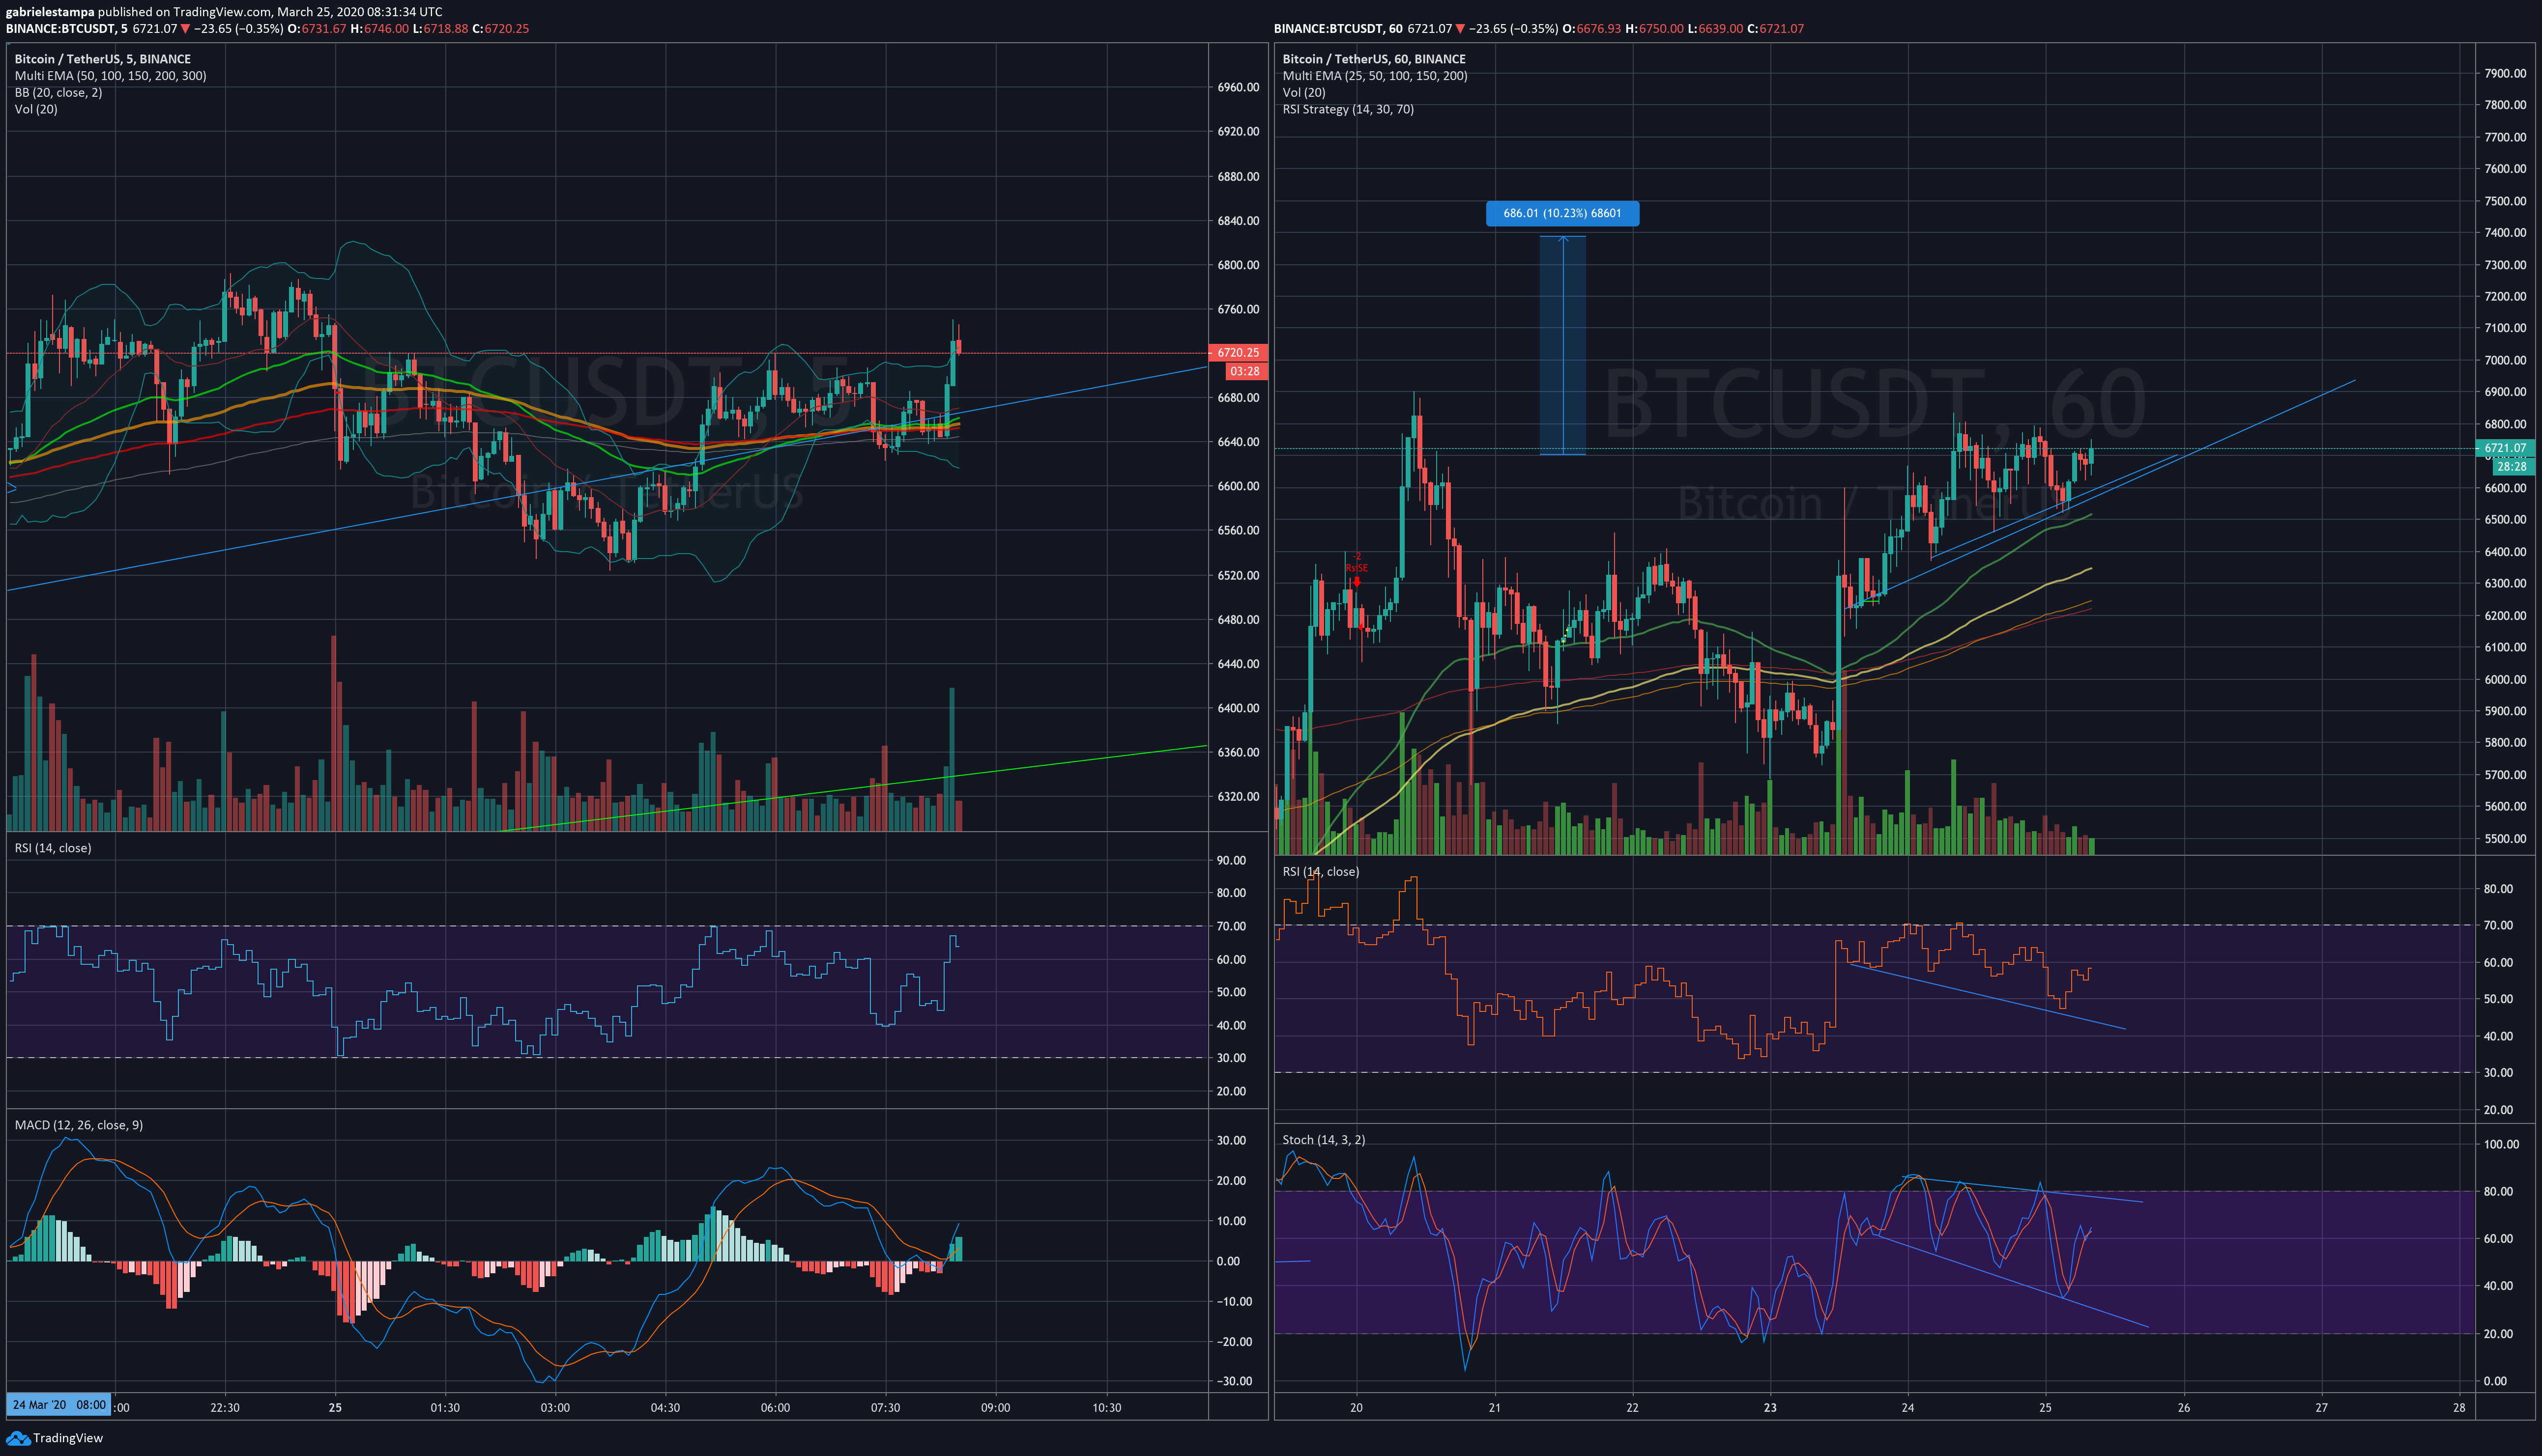Click the blue price range measurement box
This screenshot has height=1456, width=2542.
point(1561,346)
